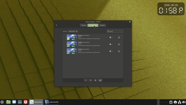Focus the theme search field
This screenshot has width=186, height=105.
(x=115, y=31)
